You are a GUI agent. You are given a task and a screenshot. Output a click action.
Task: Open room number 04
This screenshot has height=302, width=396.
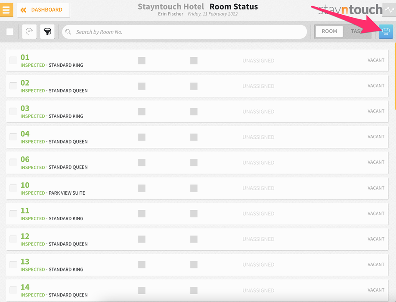pos(25,134)
